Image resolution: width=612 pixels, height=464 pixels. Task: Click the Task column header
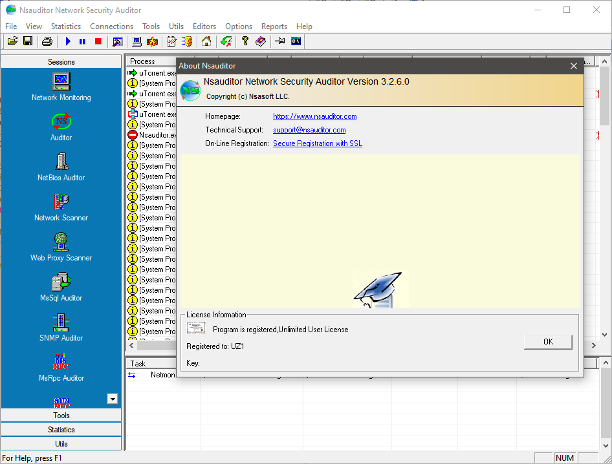coord(151,363)
